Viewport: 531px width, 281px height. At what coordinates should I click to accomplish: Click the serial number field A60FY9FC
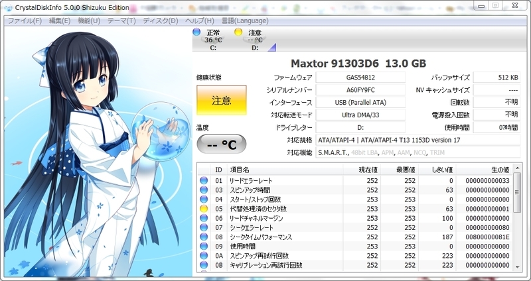tap(360, 90)
